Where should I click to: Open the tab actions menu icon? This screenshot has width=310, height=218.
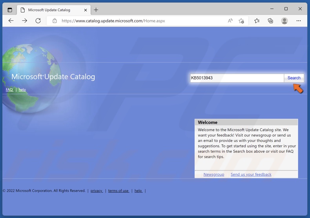pyautogui.click(x=10, y=10)
